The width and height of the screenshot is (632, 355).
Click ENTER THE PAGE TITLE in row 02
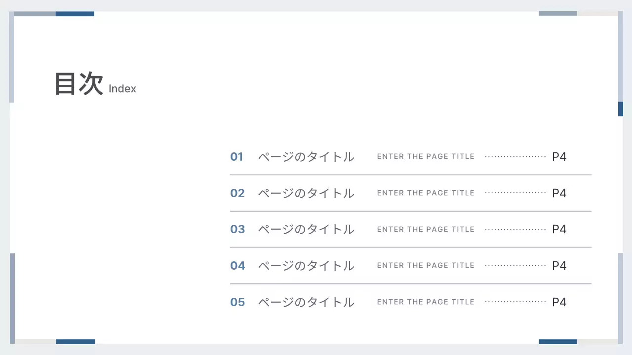point(426,193)
